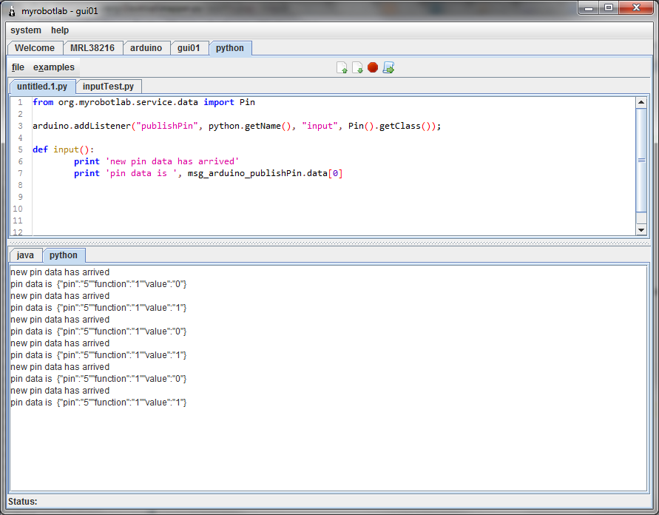Close the myrobotlab window

click(x=636, y=8)
